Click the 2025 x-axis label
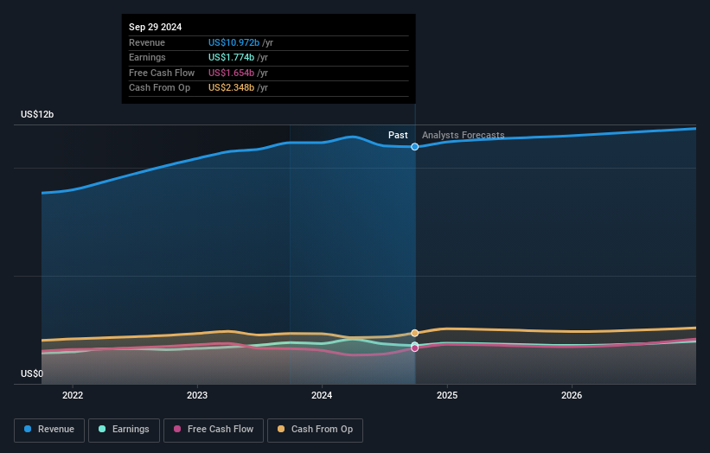 pos(447,395)
